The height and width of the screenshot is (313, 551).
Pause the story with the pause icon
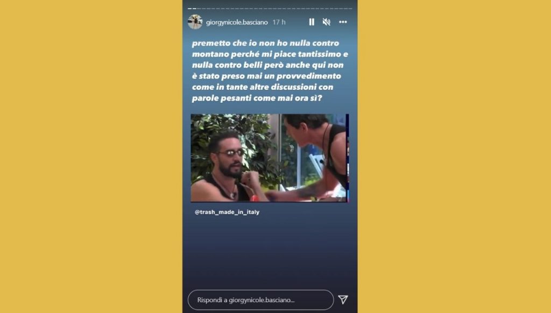[312, 22]
